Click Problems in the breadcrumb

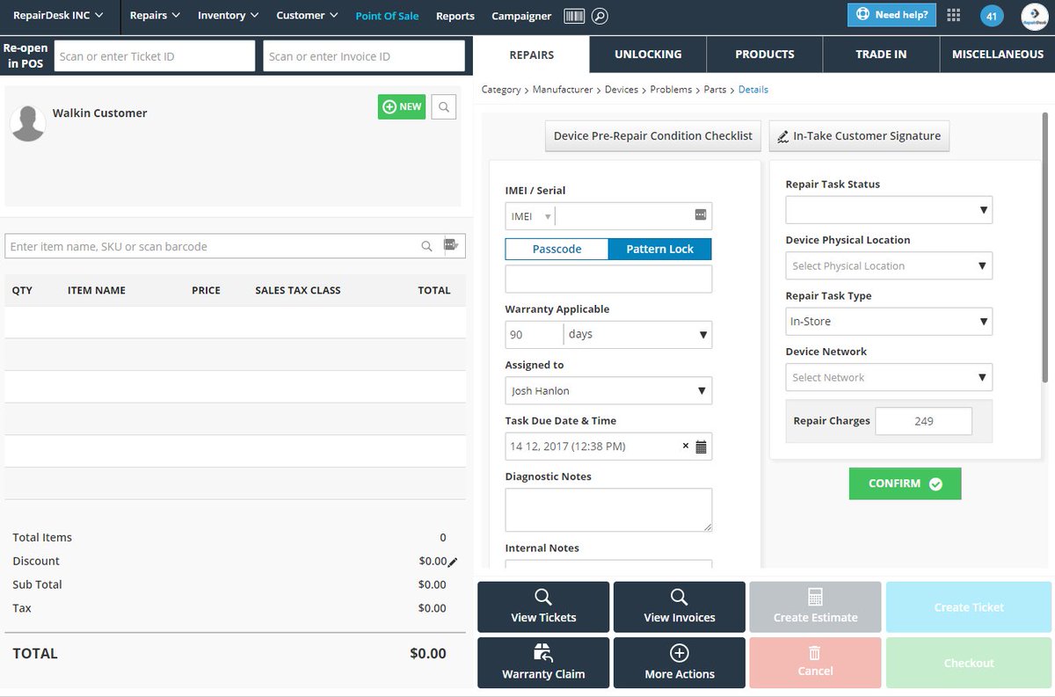(671, 90)
